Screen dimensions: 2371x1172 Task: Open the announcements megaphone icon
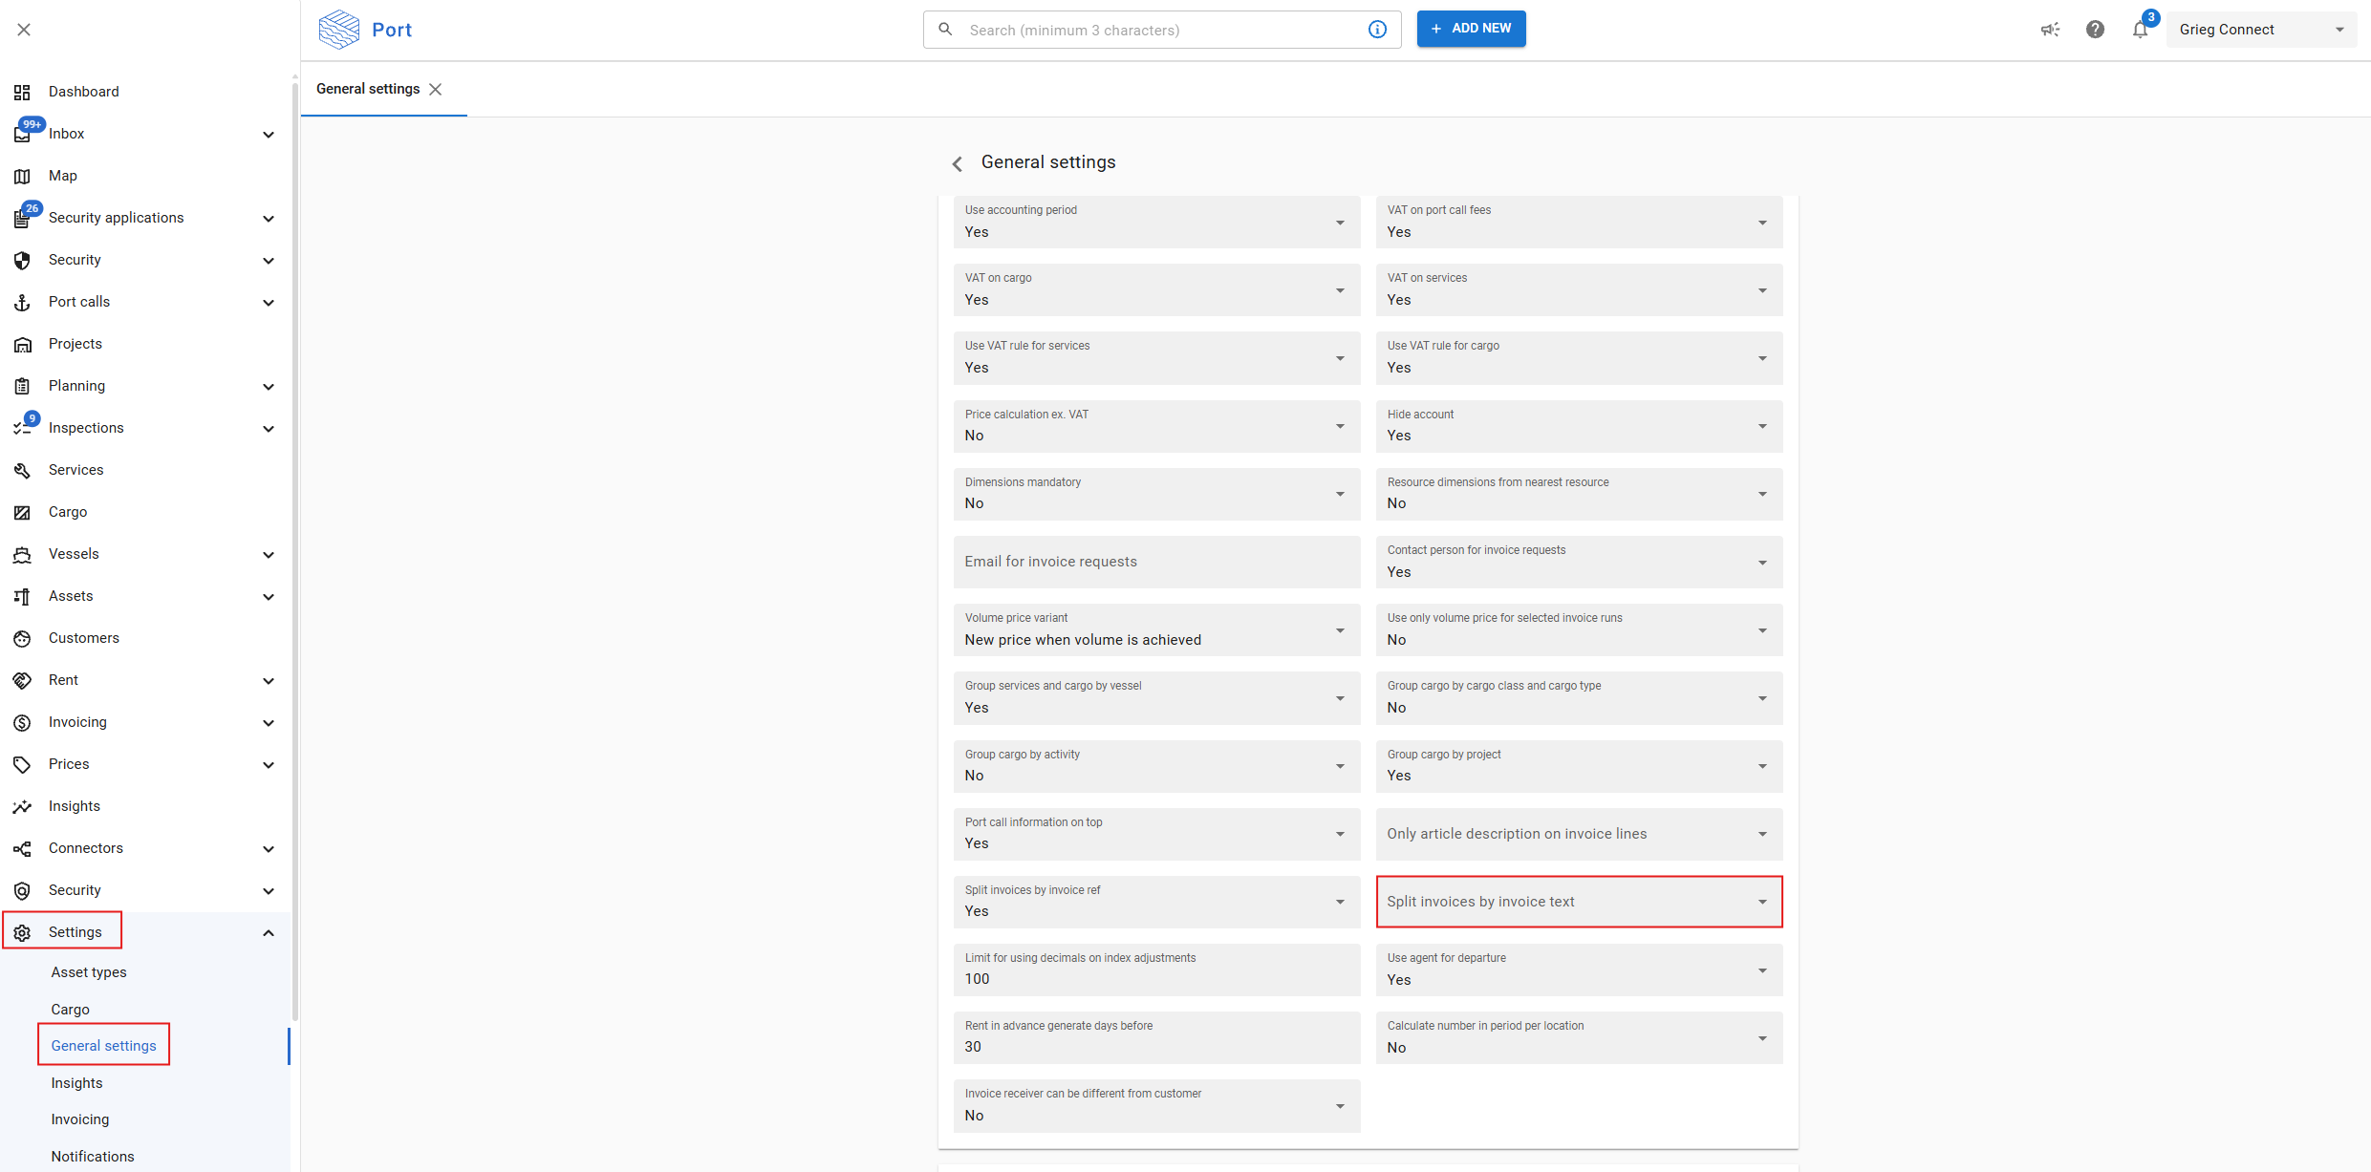(x=2050, y=30)
